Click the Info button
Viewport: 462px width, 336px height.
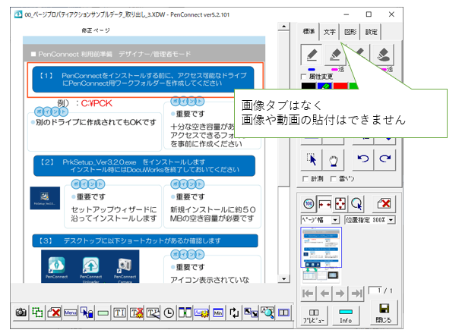pyautogui.click(x=346, y=316)
